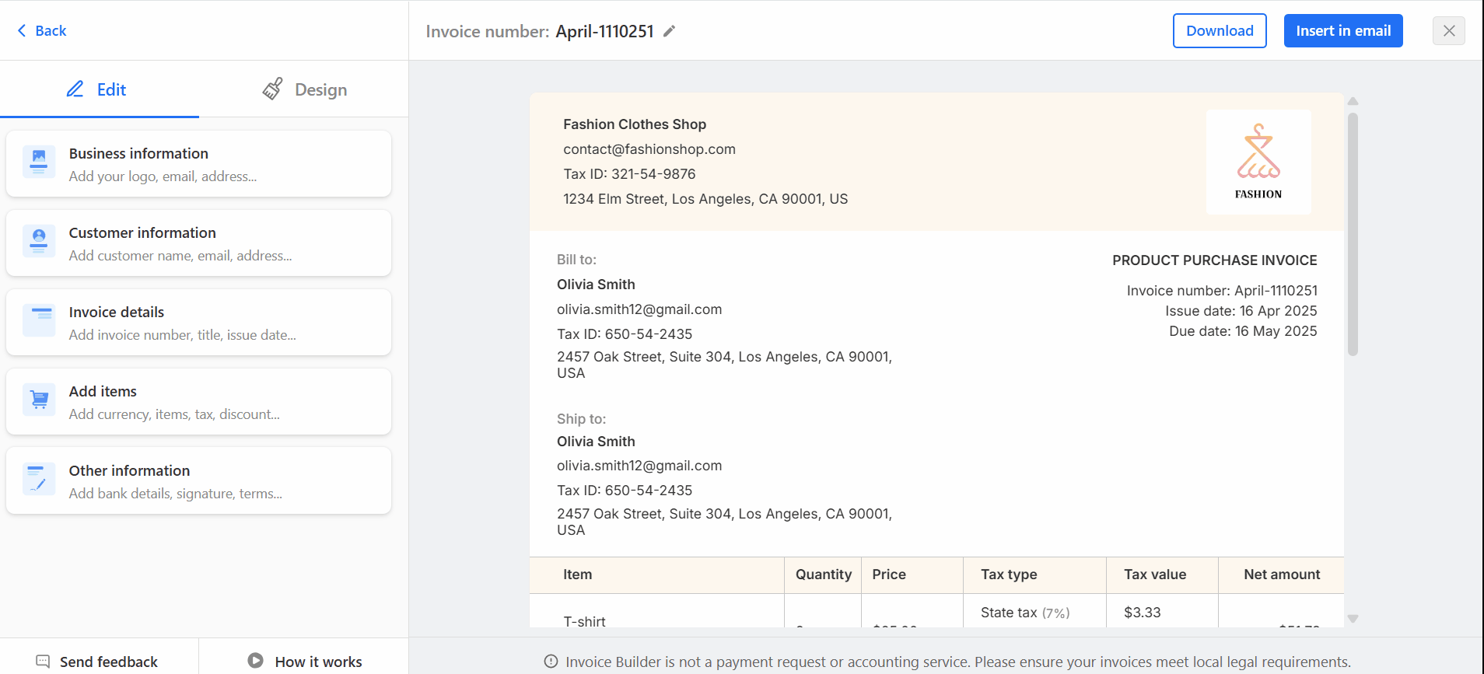Click the invoice preview down scroll arrow
Image resolution: width=1484 pixels, height=674 pixels.
pos(1353,619)
